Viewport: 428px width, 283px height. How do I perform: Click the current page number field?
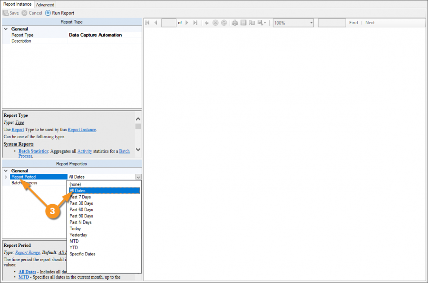point(169,23)
